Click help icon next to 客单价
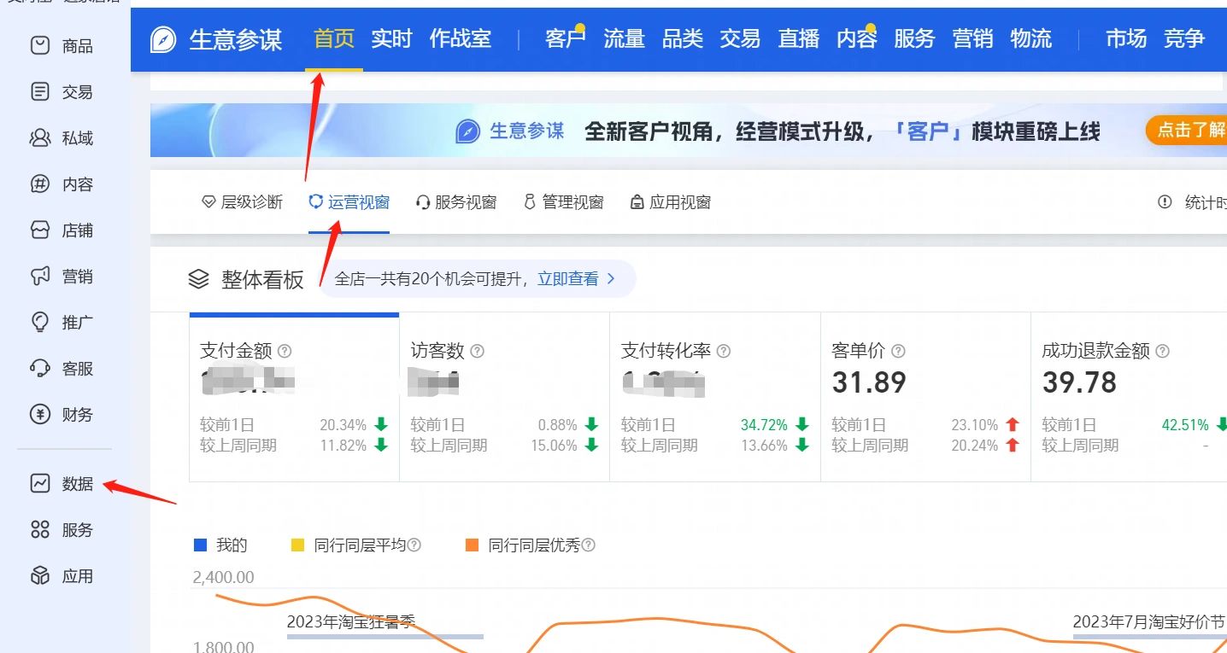The width and height of the screenshot is (1227, 653). coord(898,351)
